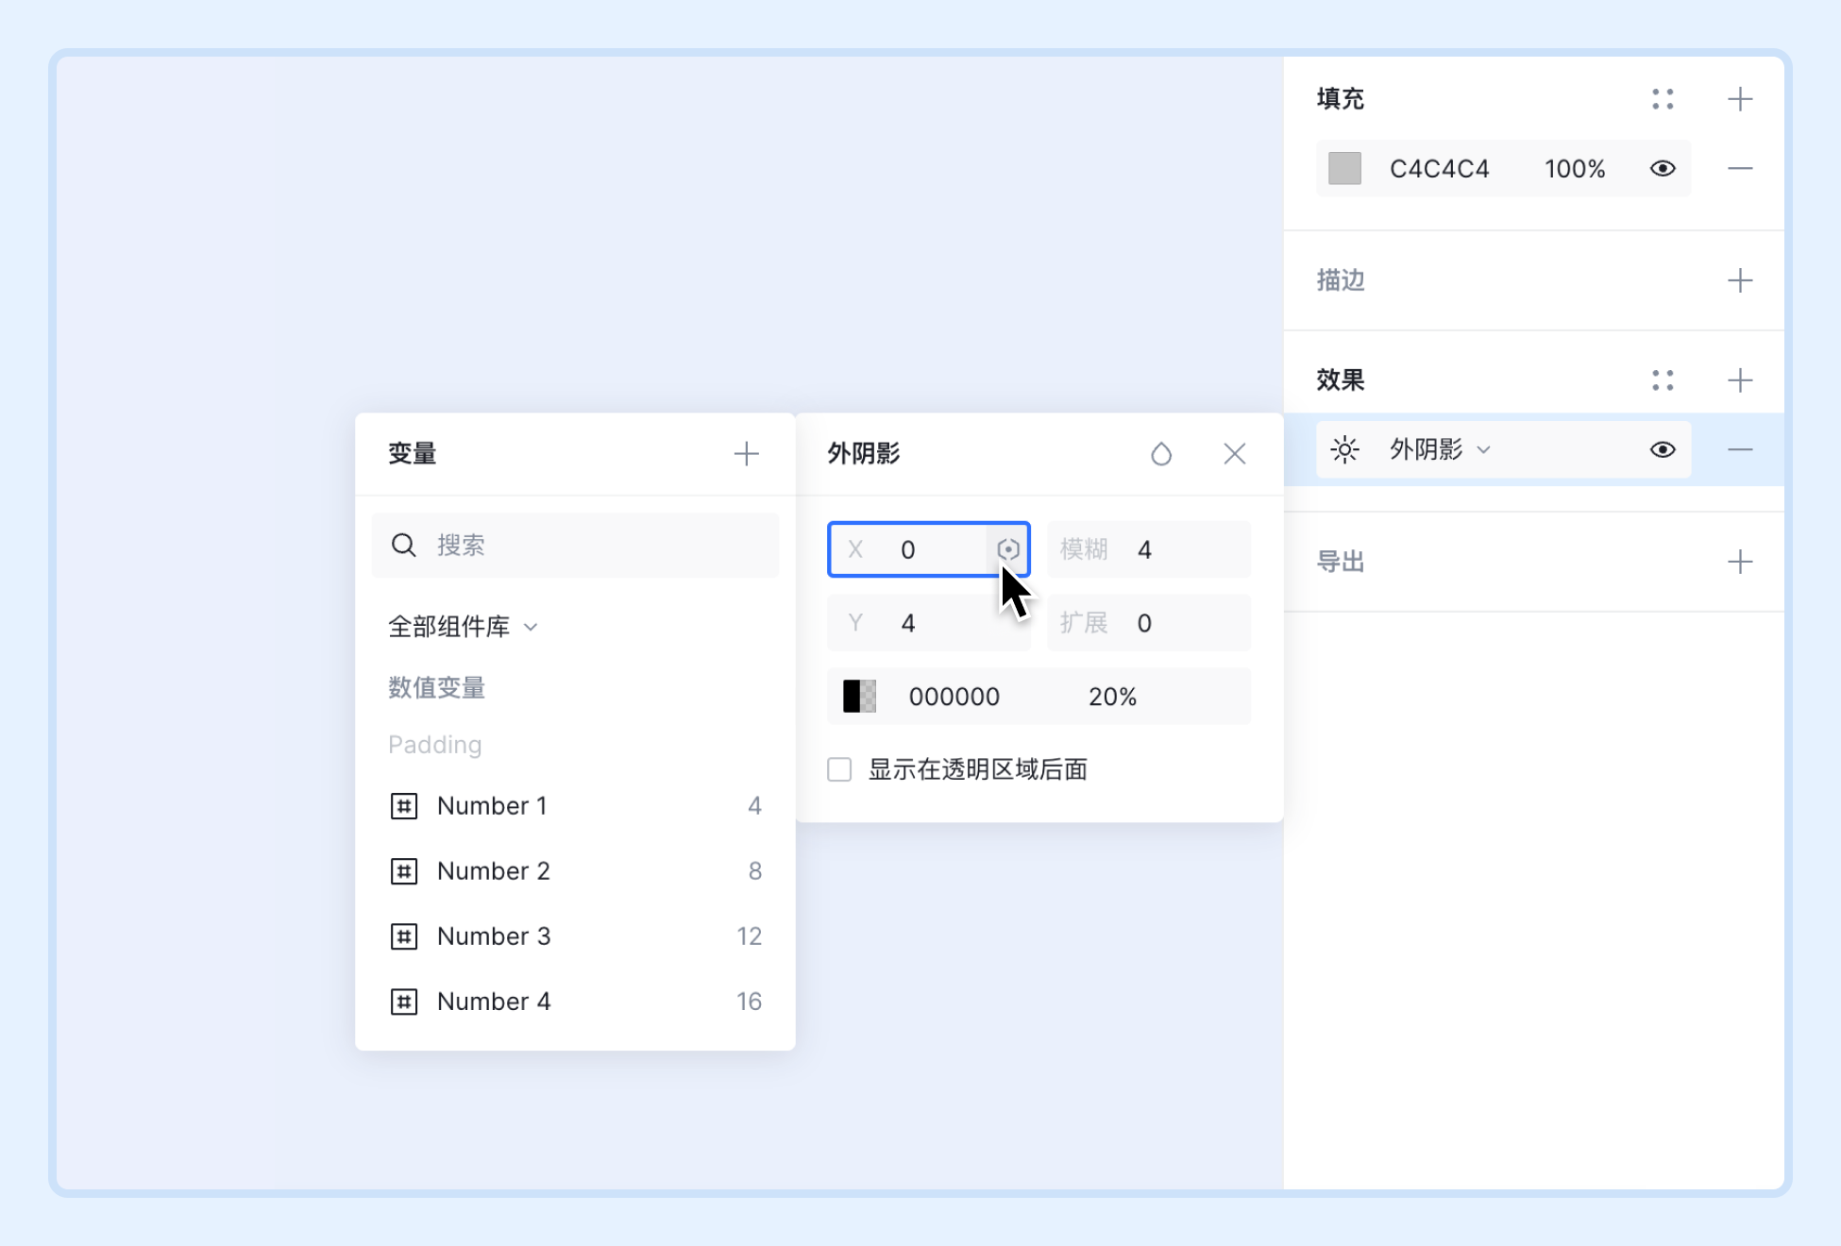
Task: Click the 描边 section title
Action: (x=1341, y=280)
